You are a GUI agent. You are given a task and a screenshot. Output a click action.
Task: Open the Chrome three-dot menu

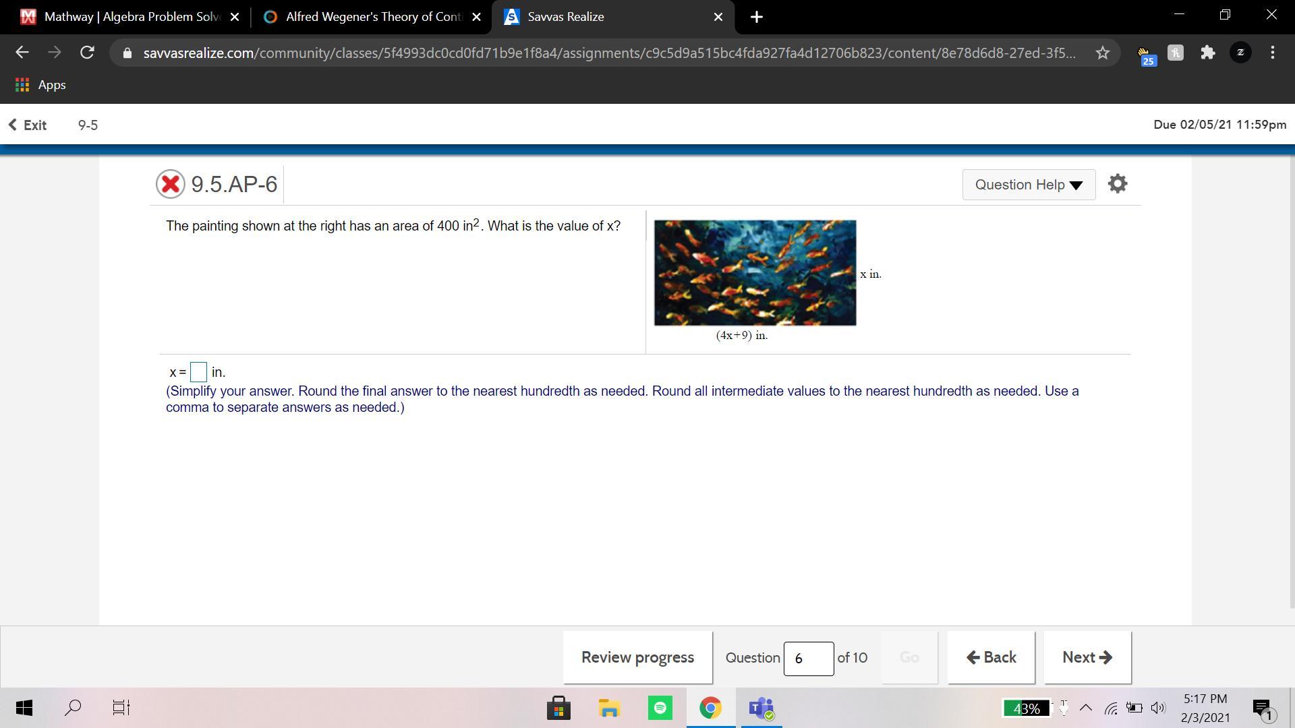pyautogui.click(x=1272, y=53)
